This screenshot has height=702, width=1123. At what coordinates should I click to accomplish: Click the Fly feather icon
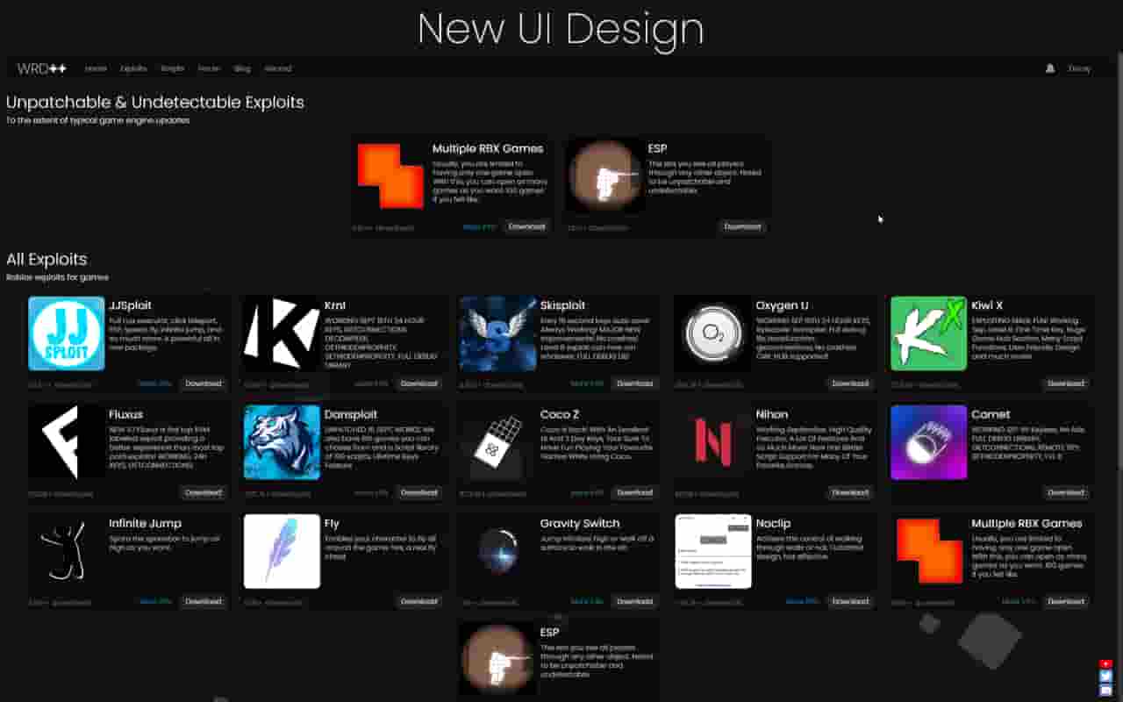click(x=283, y=551)
